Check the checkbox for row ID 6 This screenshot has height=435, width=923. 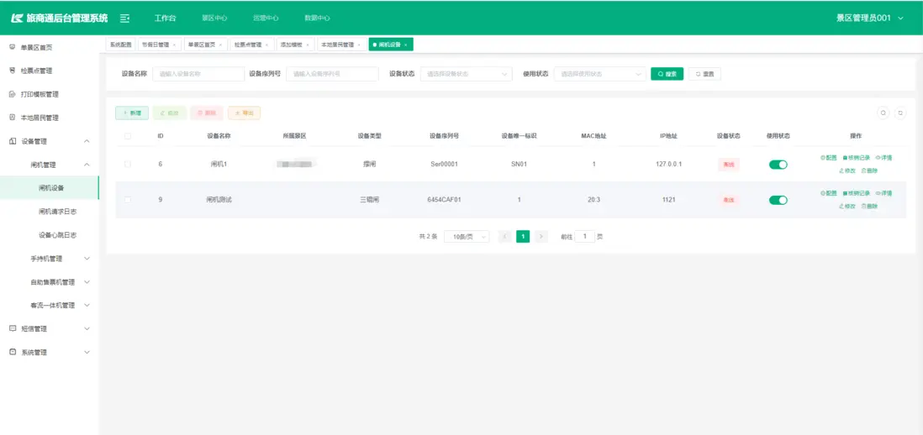(128, 164)
